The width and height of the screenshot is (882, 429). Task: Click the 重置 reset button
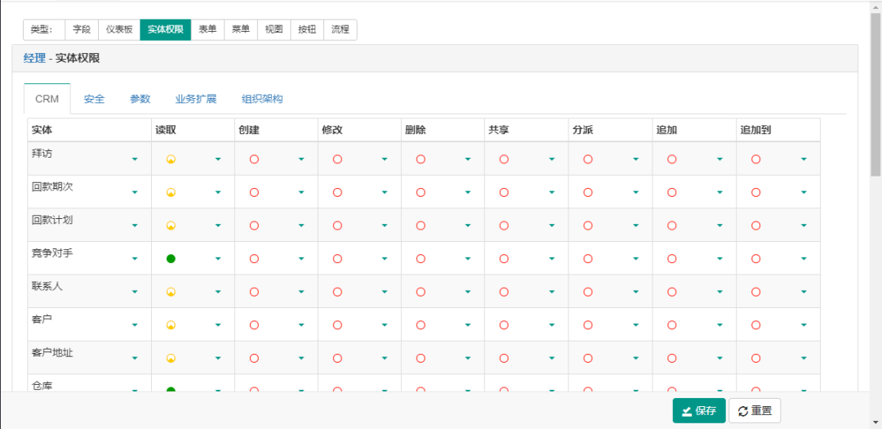pos(755,411)
